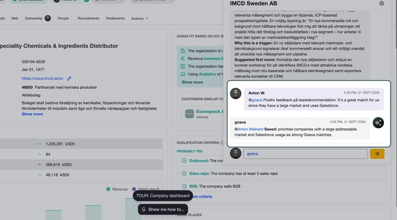Open the @goava mention in Anton's message
The width and height of the screenshot is (397, 220).
pos(255,100)
